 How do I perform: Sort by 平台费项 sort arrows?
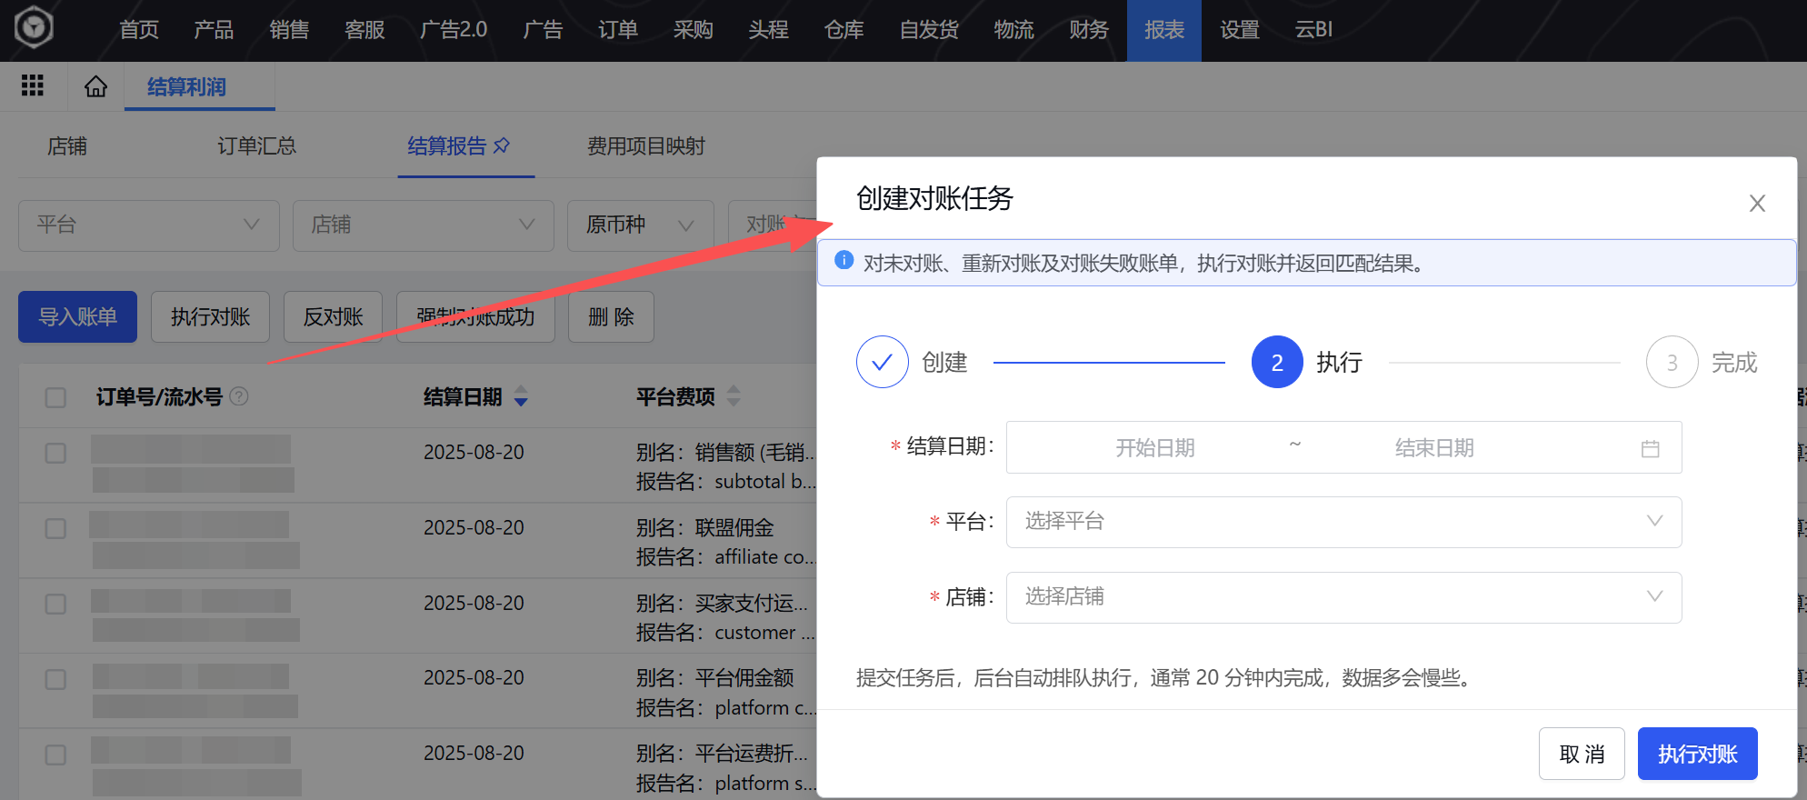734,396
